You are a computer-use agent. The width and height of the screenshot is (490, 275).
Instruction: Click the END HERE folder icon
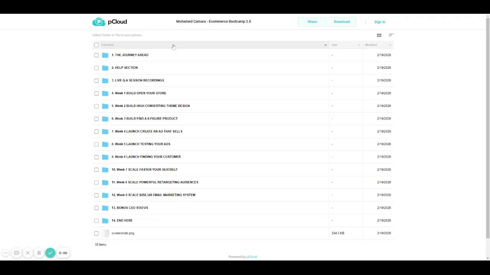coord(105,220)
